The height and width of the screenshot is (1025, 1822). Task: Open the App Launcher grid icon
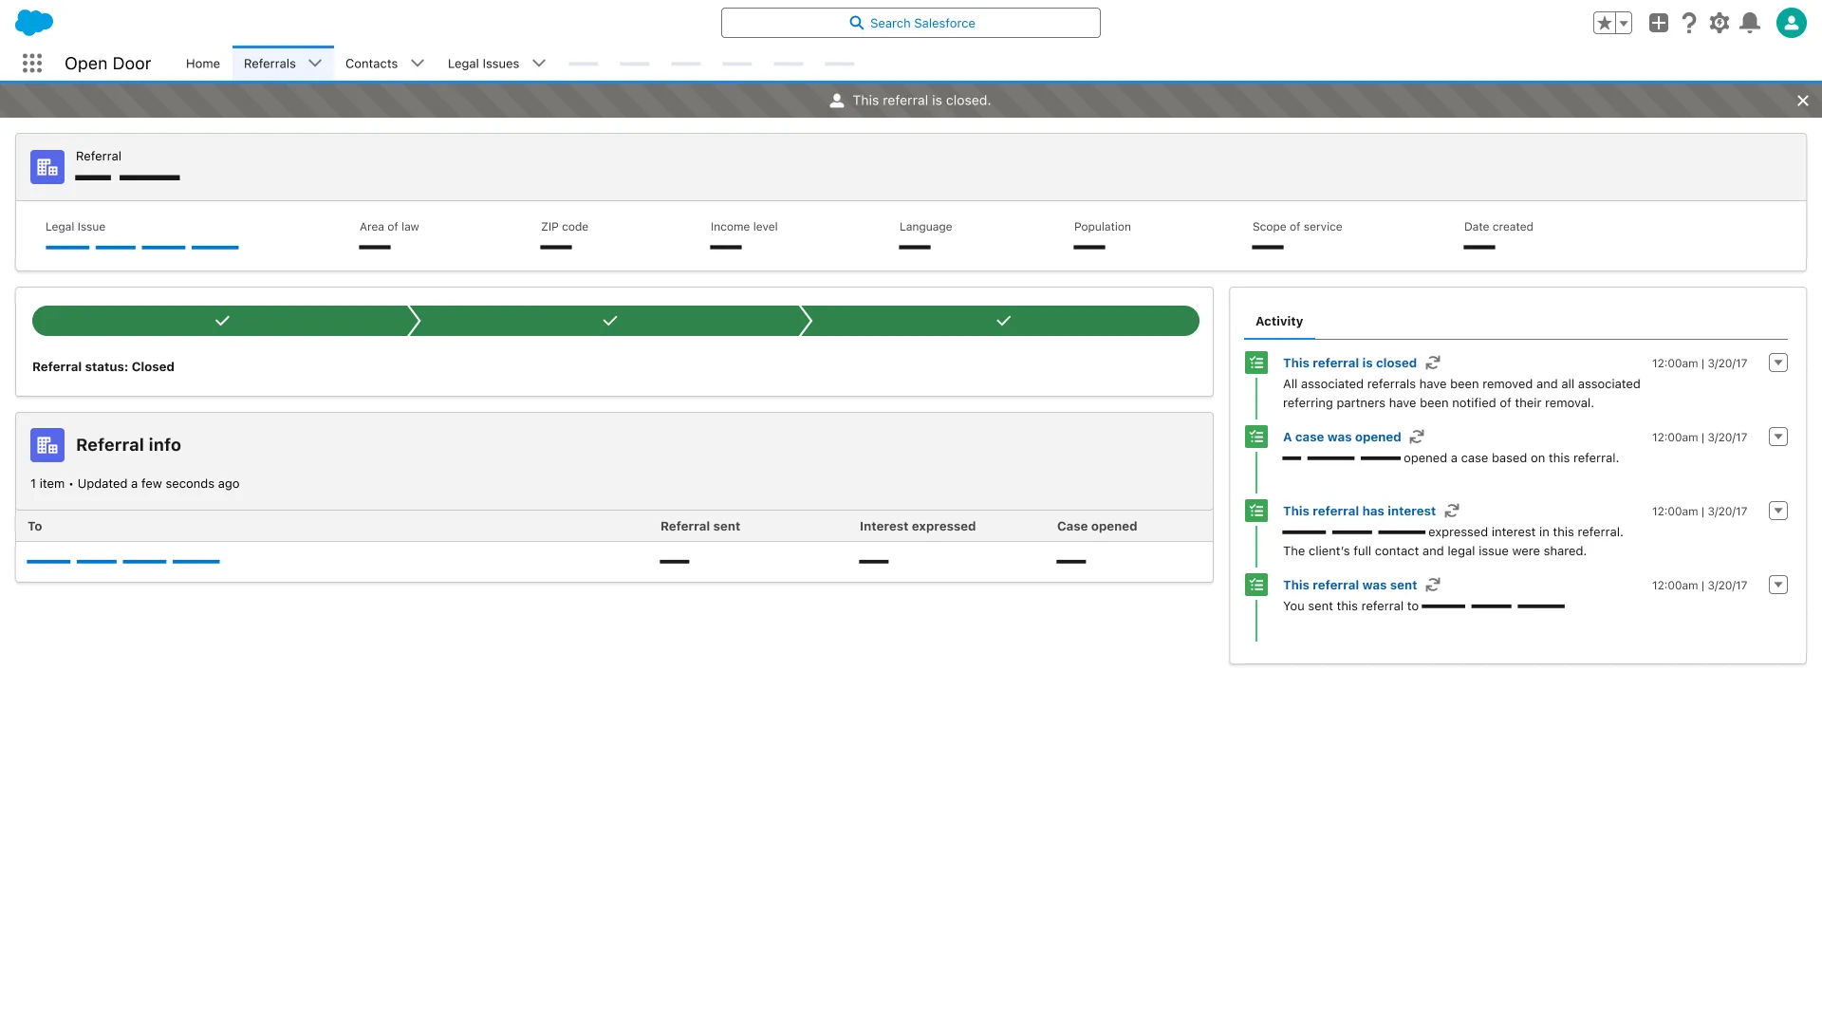32,64
